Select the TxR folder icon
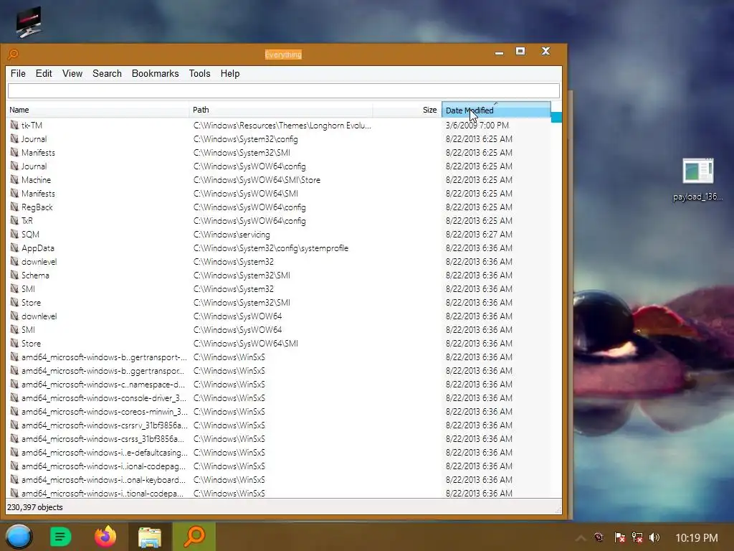This screenshot has height=551, width=734. point(14,220)
